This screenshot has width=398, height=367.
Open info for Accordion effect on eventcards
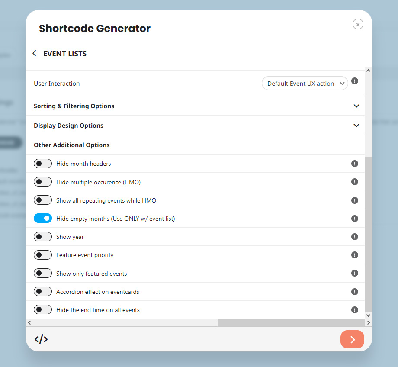tap(355, 292)
